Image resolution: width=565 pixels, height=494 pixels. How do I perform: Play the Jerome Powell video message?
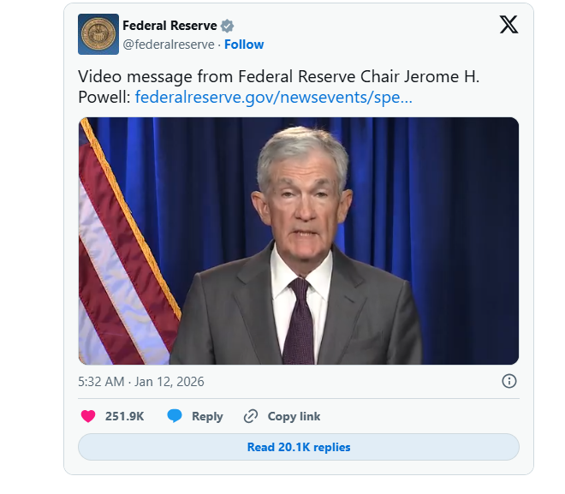click(x=299, y=241)
